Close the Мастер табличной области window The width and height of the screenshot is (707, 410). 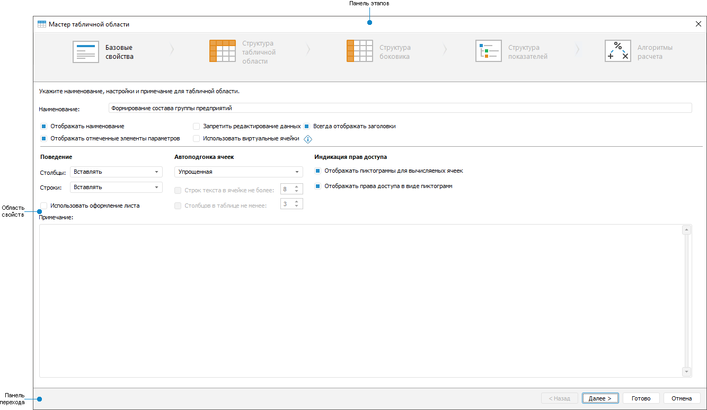click(x=698, y=24)
